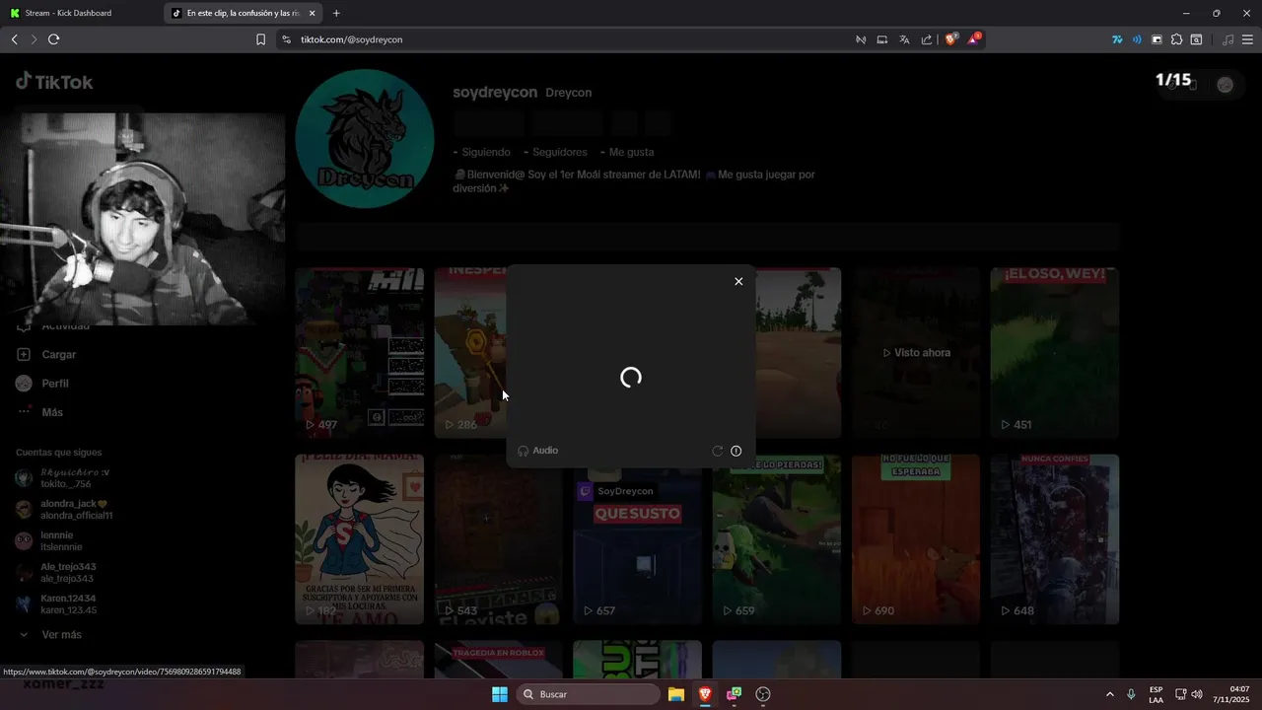Open video thumbnail with 543 views
Screen dimensions: 1262x710
[499, 539]
